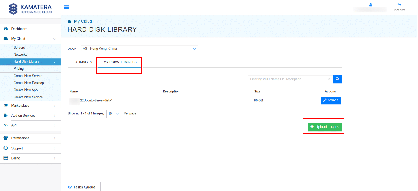Screen dimensions: 418x191
Task: Click the Add-on Services menu label
Action: click(23, 116)
